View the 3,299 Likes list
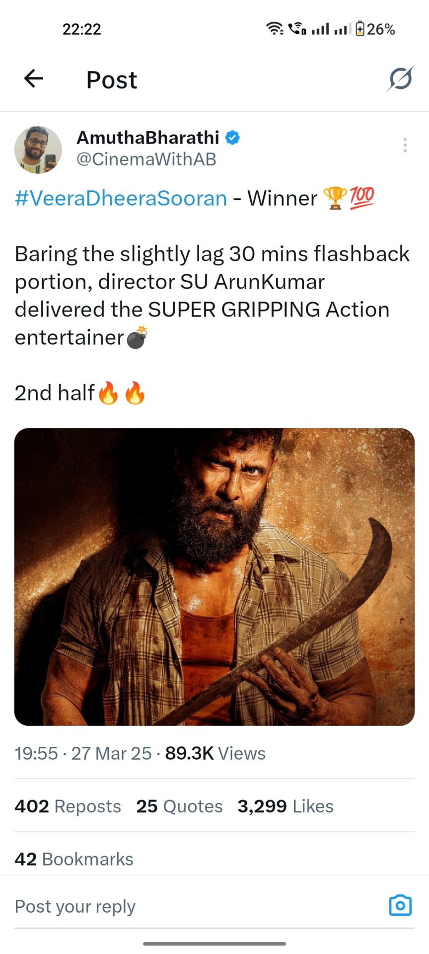Screen dimensions: 429x954 pos(285,806)
